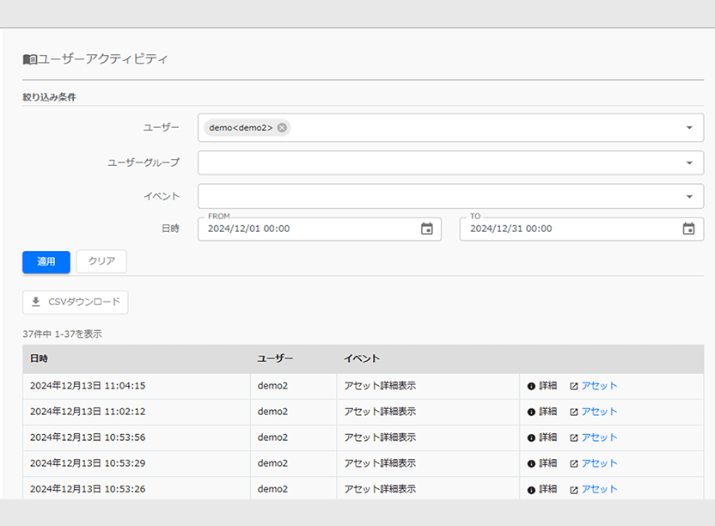Click クリア clear button

point(101,261)
